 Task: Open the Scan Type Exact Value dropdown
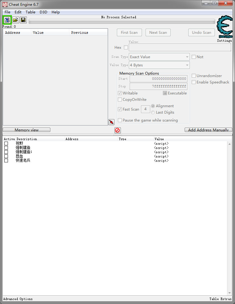pyautogui.click(x=159, y=57)
